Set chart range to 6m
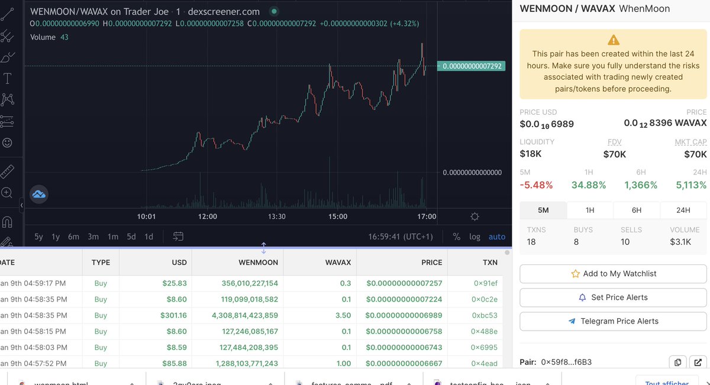The height and width of the screenshot is (385, 710). point(73,237)
